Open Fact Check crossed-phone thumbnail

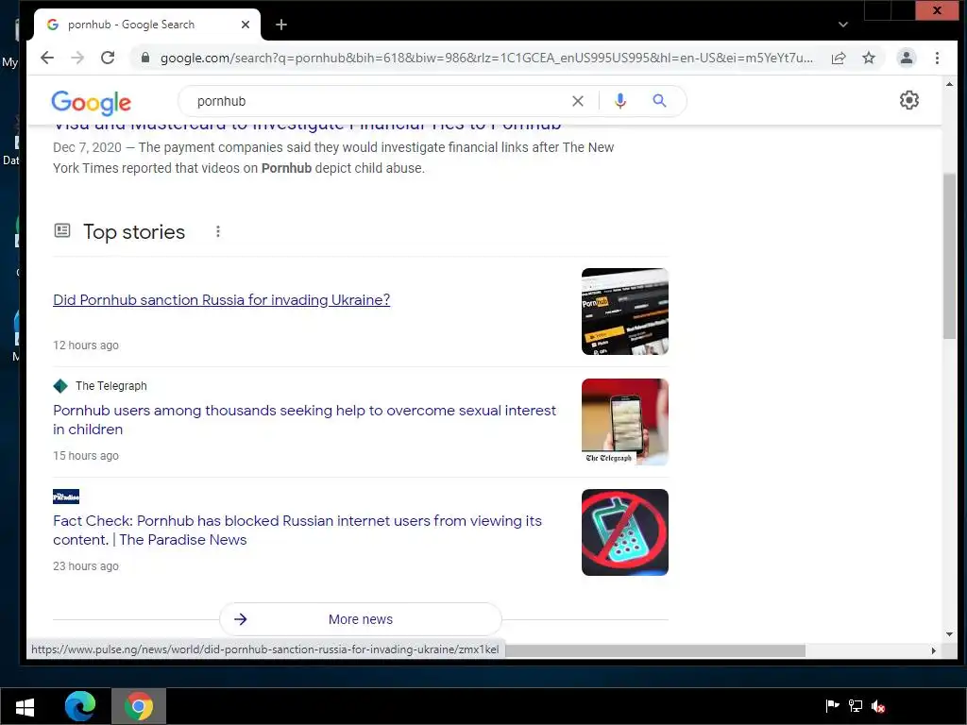(x=625, y=532)
